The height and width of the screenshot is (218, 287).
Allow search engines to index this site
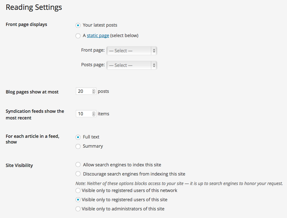click(x=78, y=165)
